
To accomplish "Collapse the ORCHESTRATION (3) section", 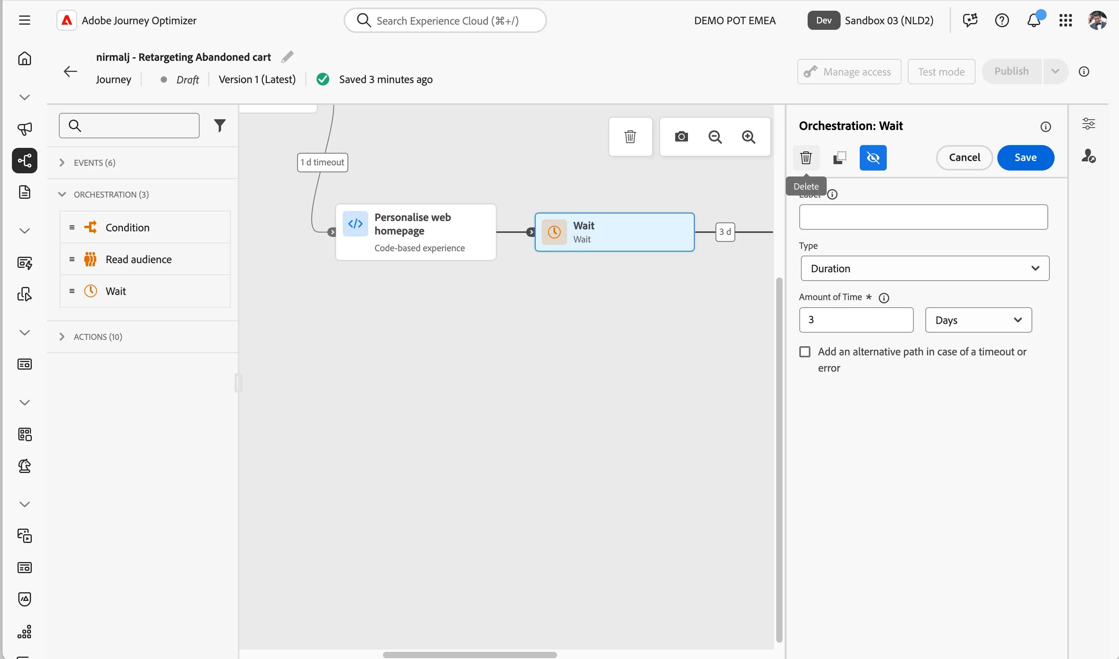I will (142, 194).
